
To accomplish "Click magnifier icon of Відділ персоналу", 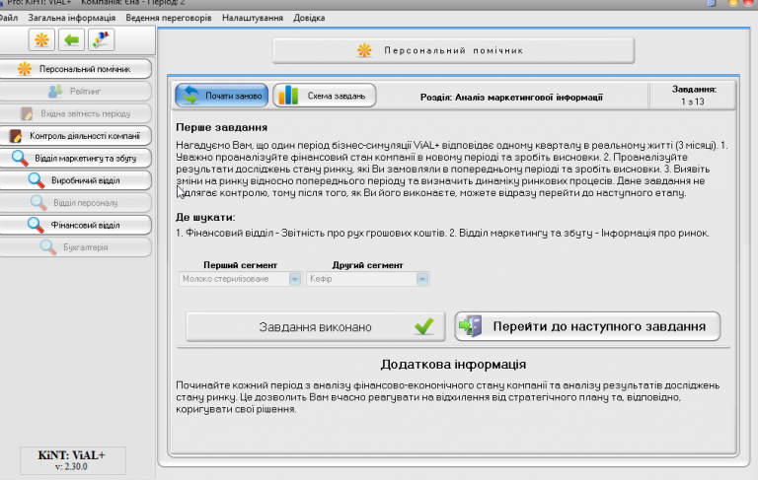I will pyautogui.click(x=38, y=203).
